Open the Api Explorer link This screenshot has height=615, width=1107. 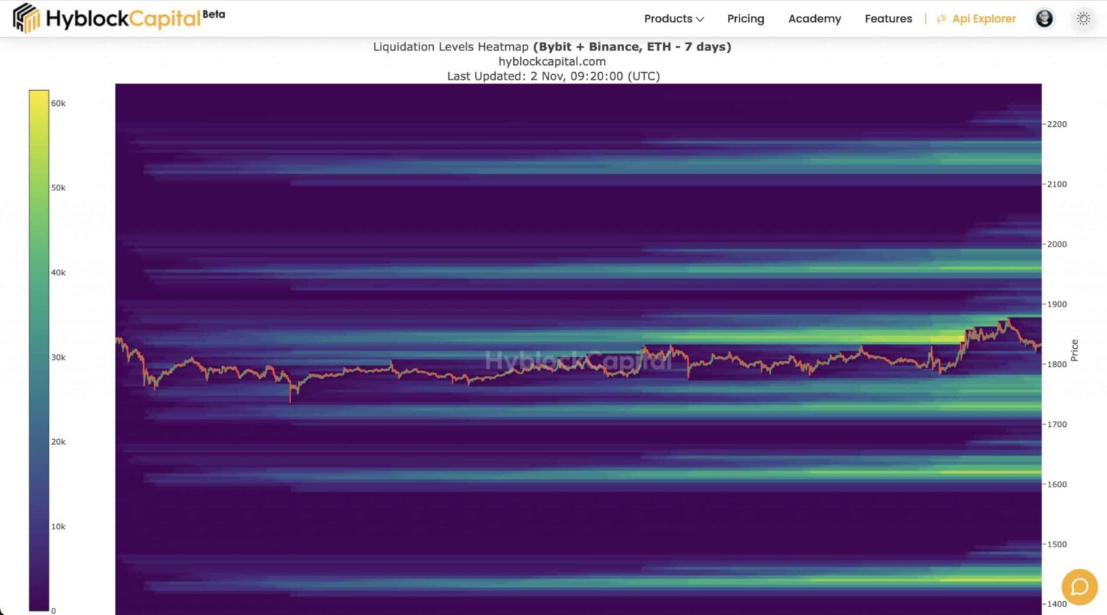point(984,19)
